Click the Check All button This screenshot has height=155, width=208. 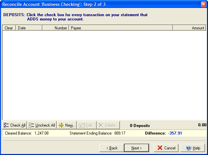tap(14, 125)
